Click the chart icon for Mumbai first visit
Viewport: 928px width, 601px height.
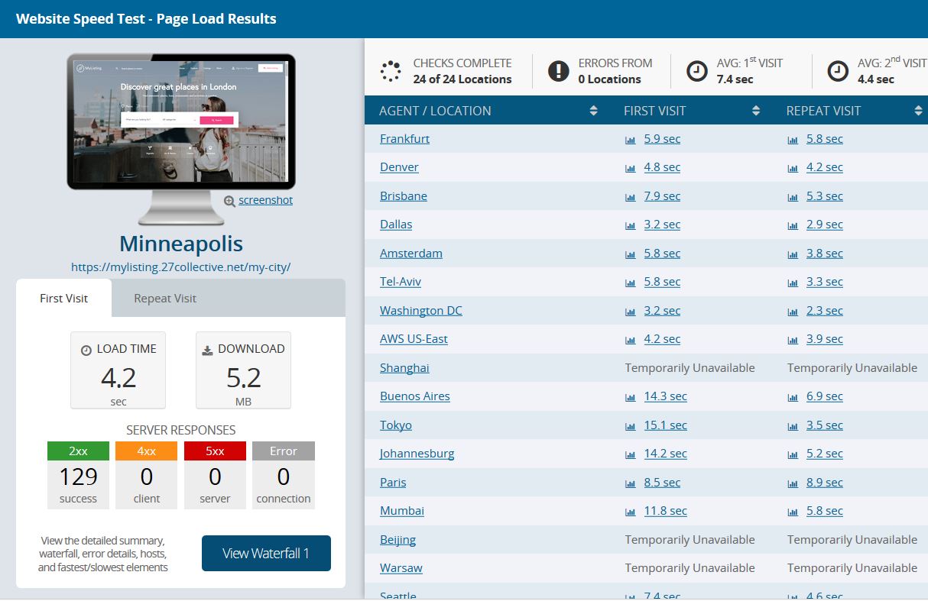[631, 512]
